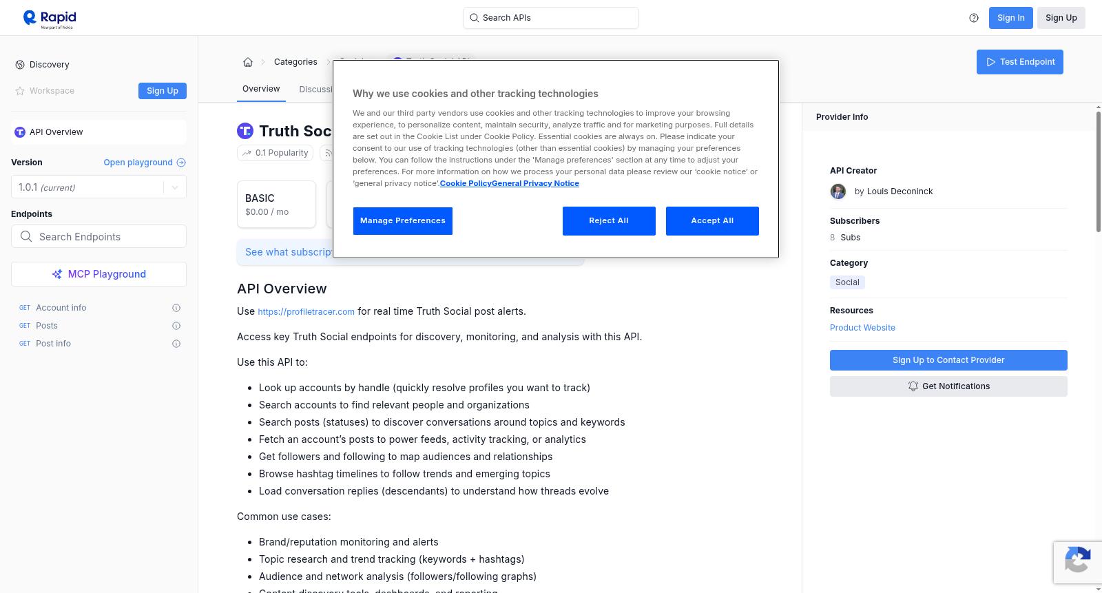Click the info icon beside Post info
1102x593 pixels.
point(176,344)
